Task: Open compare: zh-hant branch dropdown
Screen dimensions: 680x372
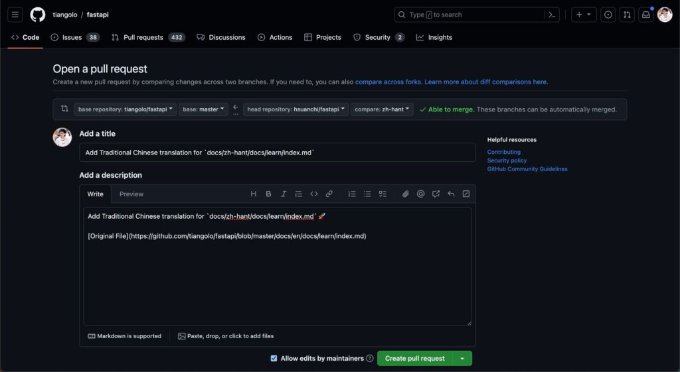Action: click(382, 109)
